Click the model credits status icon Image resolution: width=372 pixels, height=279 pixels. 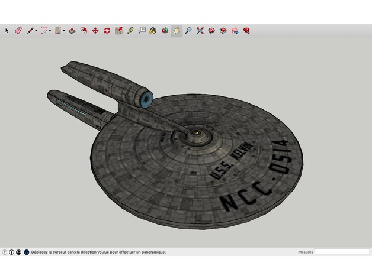11,252
